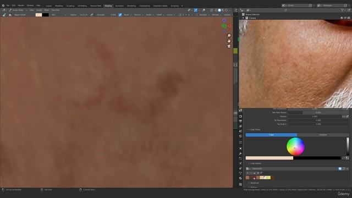Switch to solid viewport shading
The image size is (352, 198).
pyautogui.click(x=219, y=10)
